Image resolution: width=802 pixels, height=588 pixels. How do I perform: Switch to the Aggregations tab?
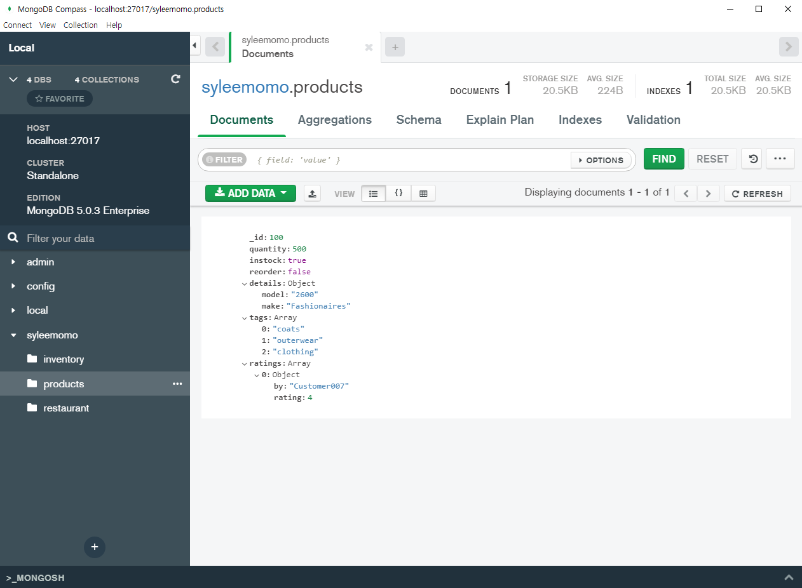(335, 120)
